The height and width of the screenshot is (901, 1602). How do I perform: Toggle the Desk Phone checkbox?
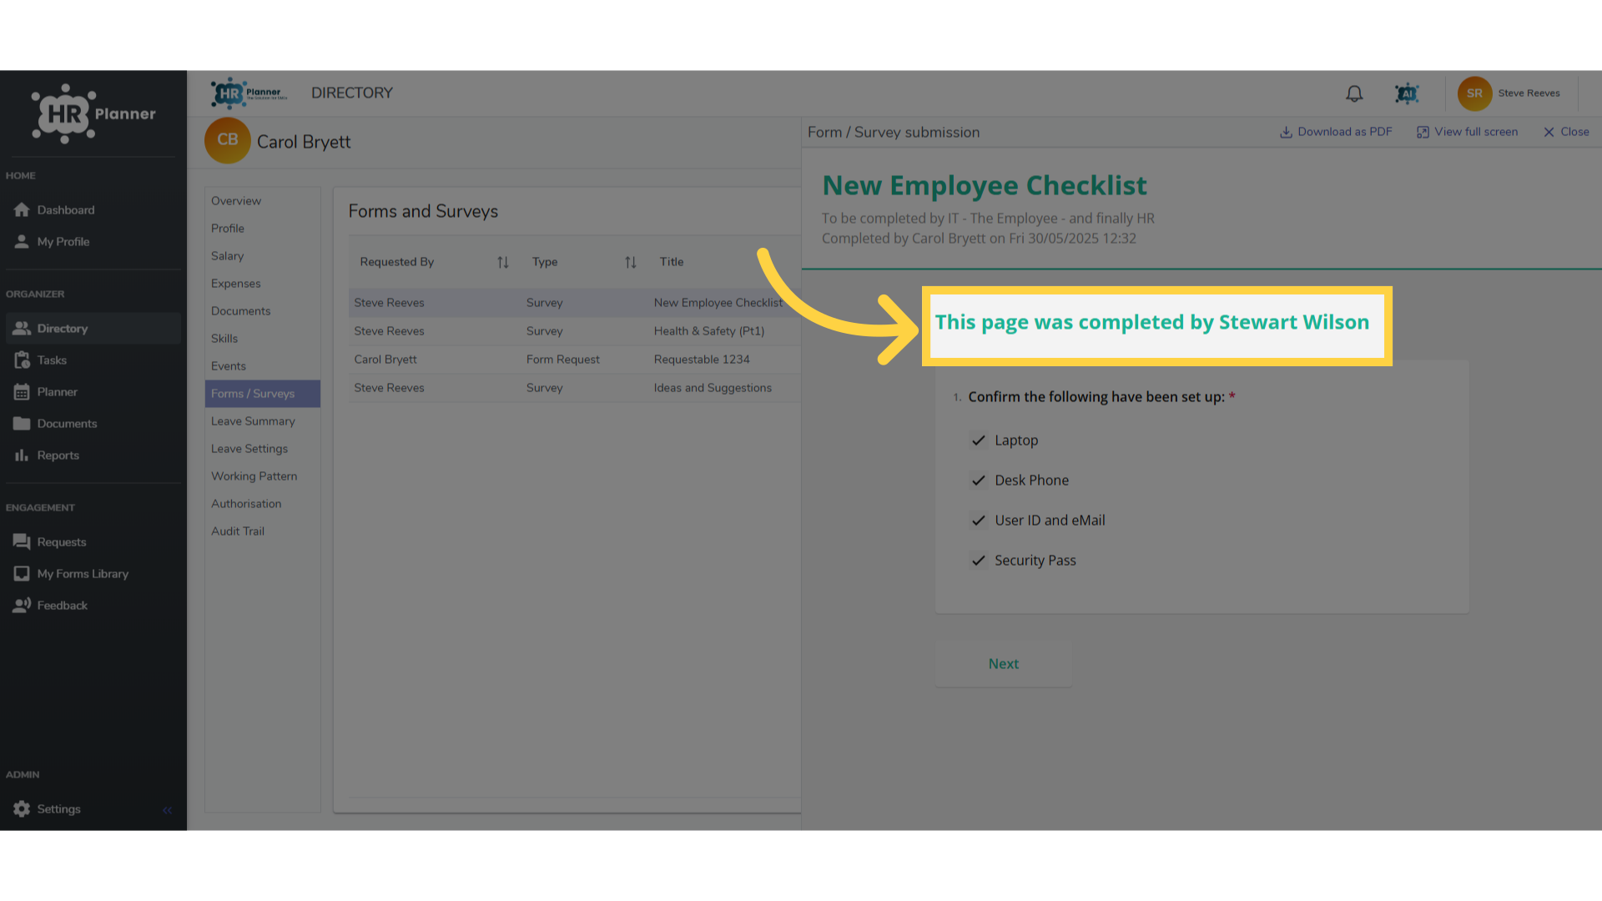[979, 481]
